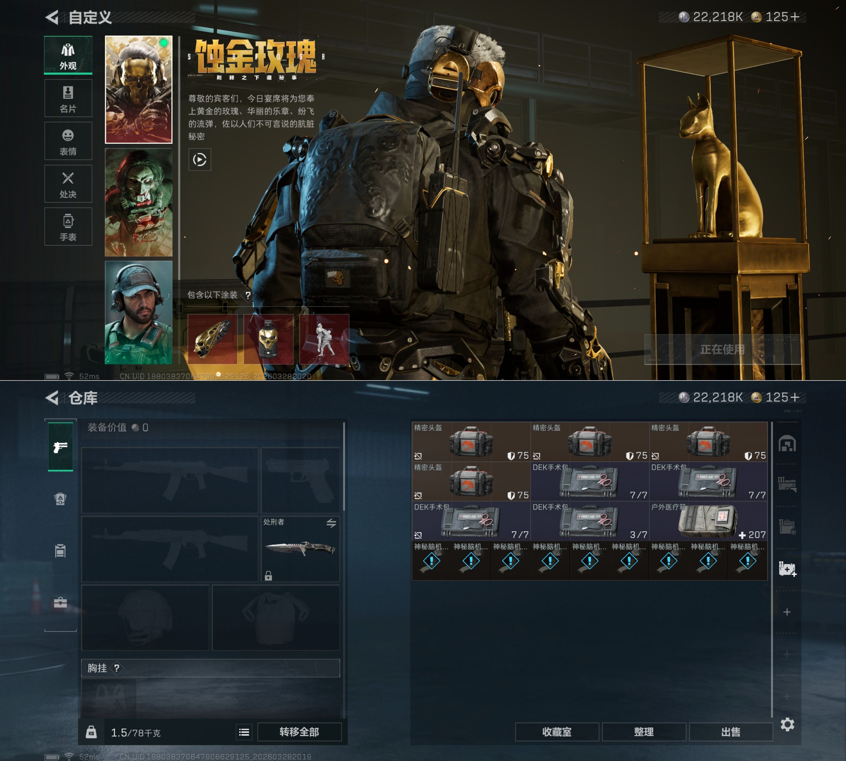Screen dimensions: 846x761
Task: Play the skin preview video
Action: click(200, 160)
